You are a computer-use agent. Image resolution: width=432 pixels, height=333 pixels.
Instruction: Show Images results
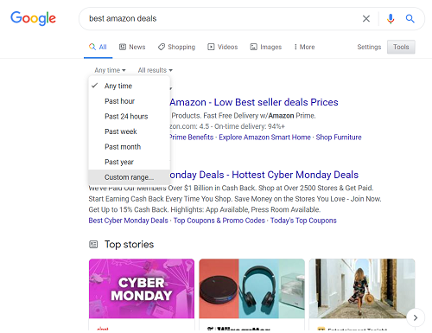[266, 47]
